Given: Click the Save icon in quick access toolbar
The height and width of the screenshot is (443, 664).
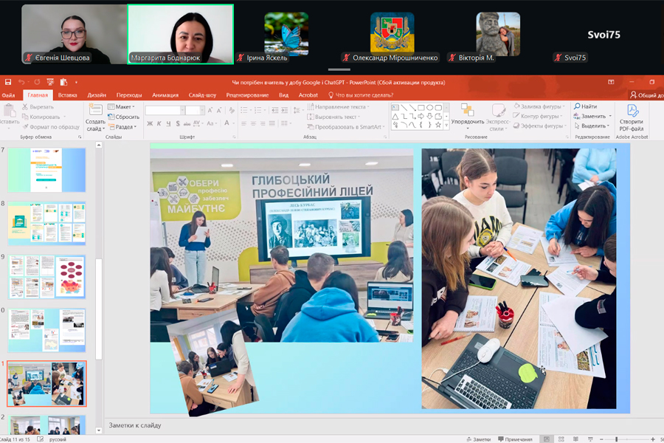Looking at the screenshot, I should pos(7,82).
